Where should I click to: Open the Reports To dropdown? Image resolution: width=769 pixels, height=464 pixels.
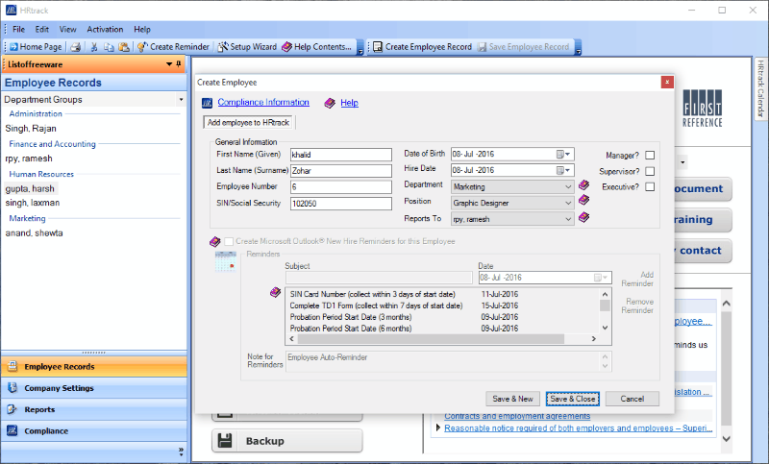512,219
